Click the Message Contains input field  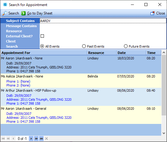[103, 26]
